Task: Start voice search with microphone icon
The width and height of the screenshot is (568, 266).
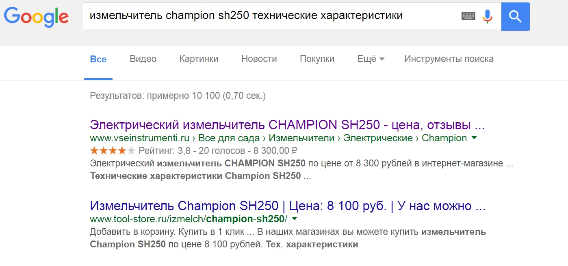Action: 487,16
